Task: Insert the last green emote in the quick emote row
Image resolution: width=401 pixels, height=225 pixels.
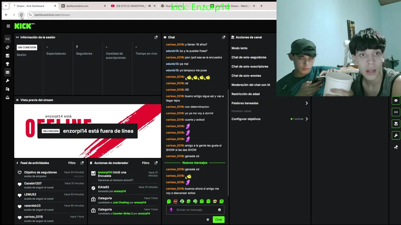Action: pyautogui.click(x=221, y=201)
